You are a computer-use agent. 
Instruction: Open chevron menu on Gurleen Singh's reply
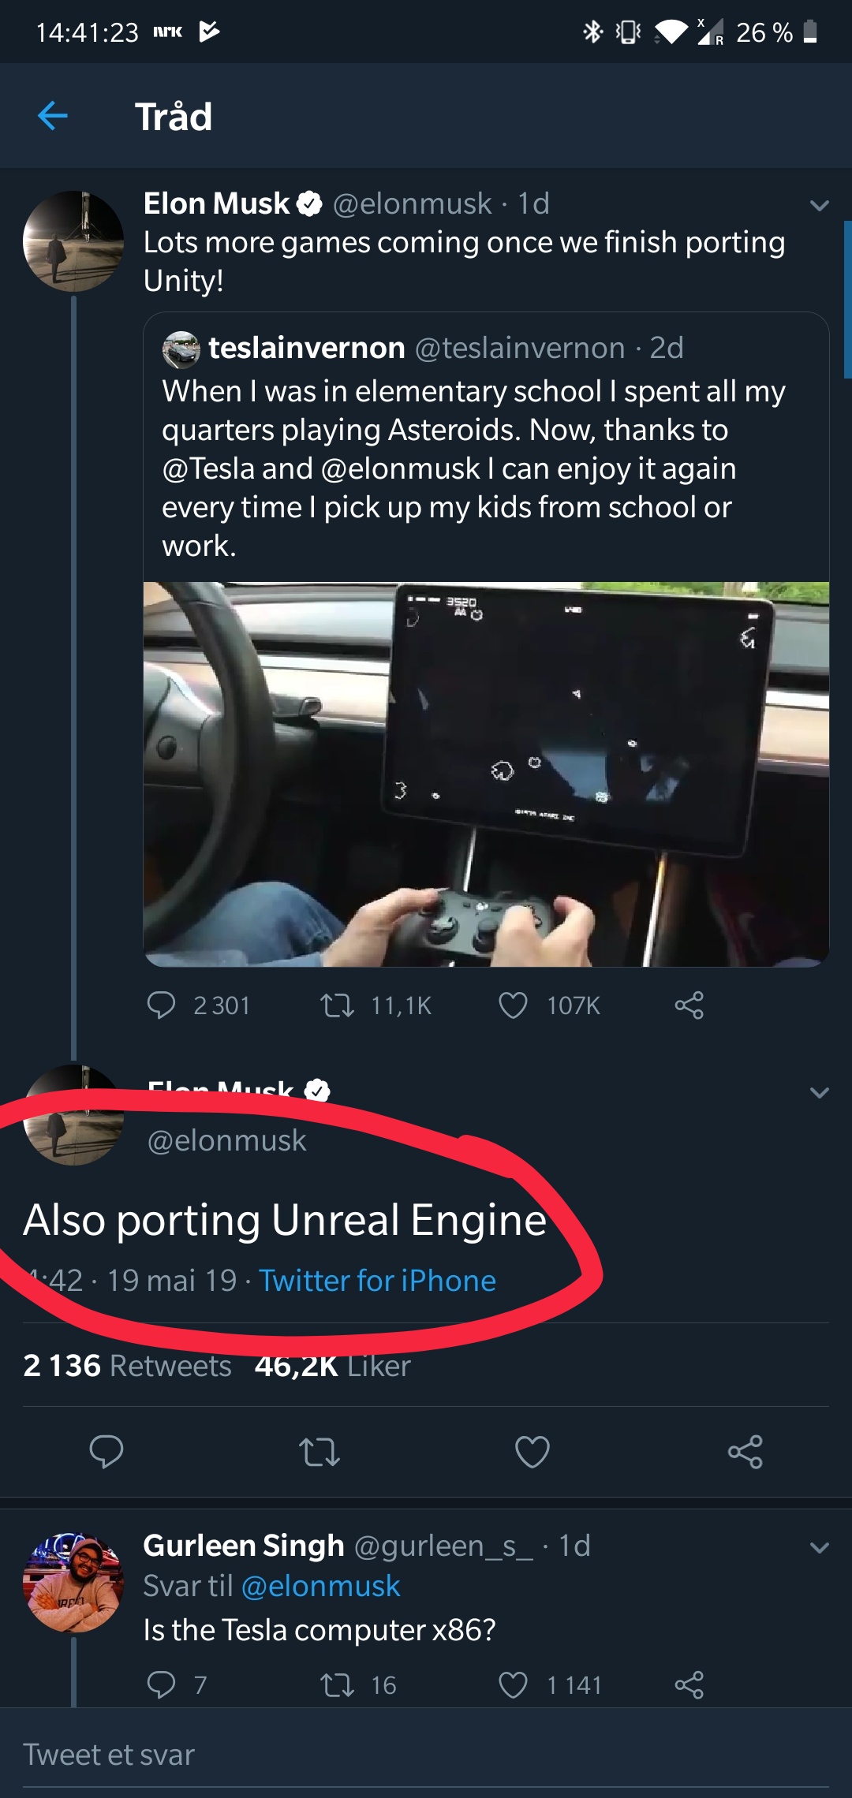pos(820,1548)
